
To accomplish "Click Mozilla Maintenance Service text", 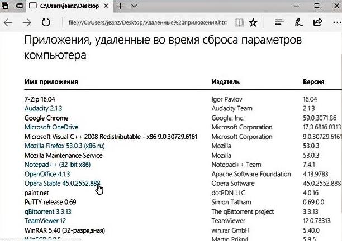I will pos(64,156).
